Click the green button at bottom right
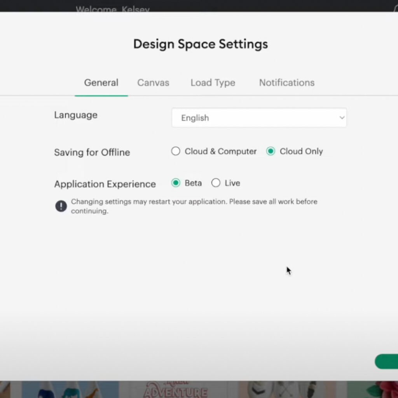The image size is (398, 398). click(389, 361)
